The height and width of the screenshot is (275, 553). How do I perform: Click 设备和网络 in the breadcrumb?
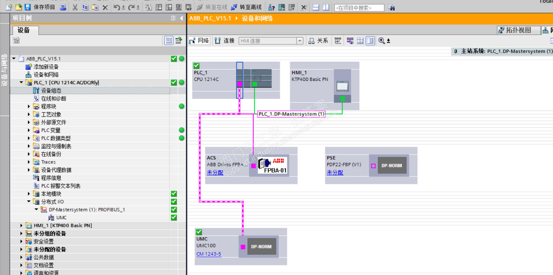[x=257, y=18]
